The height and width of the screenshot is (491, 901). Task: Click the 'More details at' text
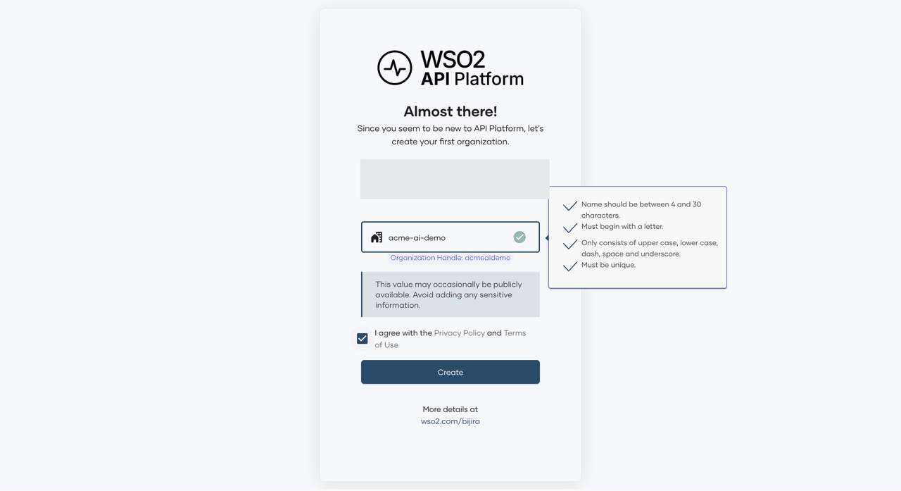[x=450, y=409]
